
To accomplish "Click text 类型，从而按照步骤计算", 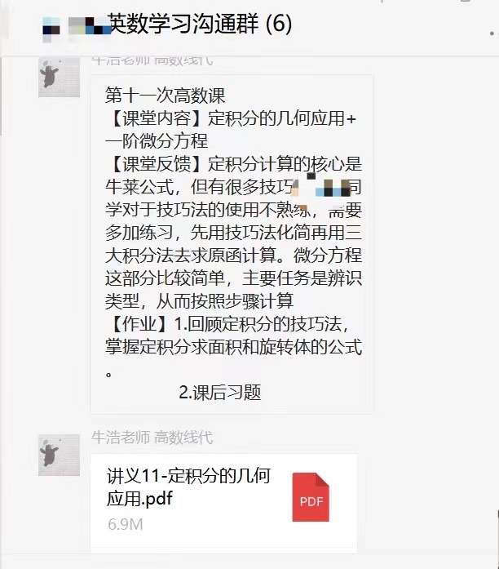I will [199, 301].
